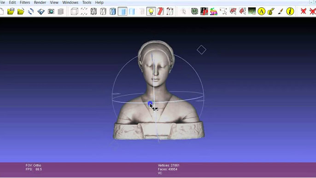Screen dimensions: 316x178
Task: Click the Import Mesh folder icon
Action: point(21,12)
